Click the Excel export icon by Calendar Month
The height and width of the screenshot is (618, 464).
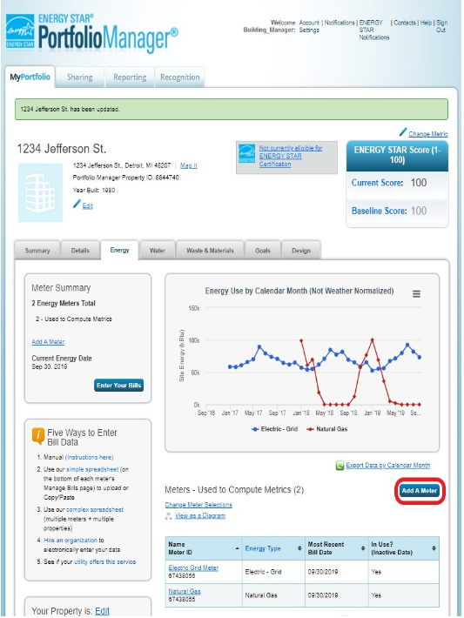point(340,466)
